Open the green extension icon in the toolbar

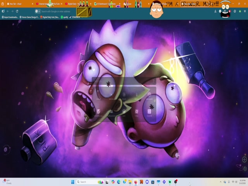[x=240, y=11]
